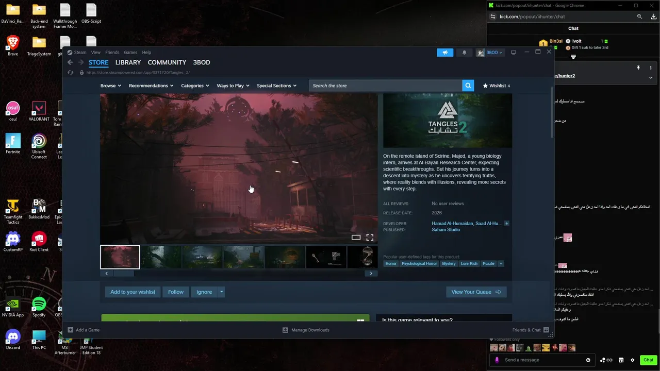
Task: Expand the Recommendations dropdown
Action: pyautogui.click(x=151, y=86)
